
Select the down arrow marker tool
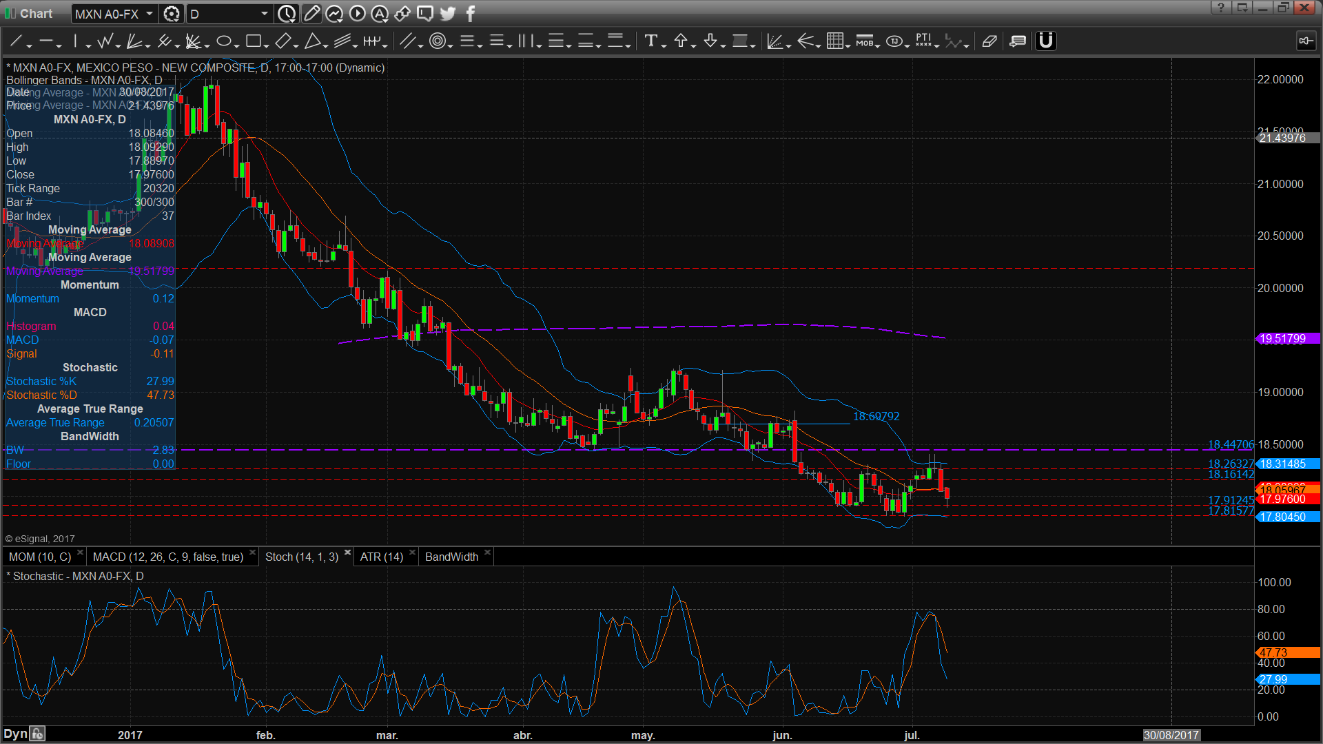710,41
